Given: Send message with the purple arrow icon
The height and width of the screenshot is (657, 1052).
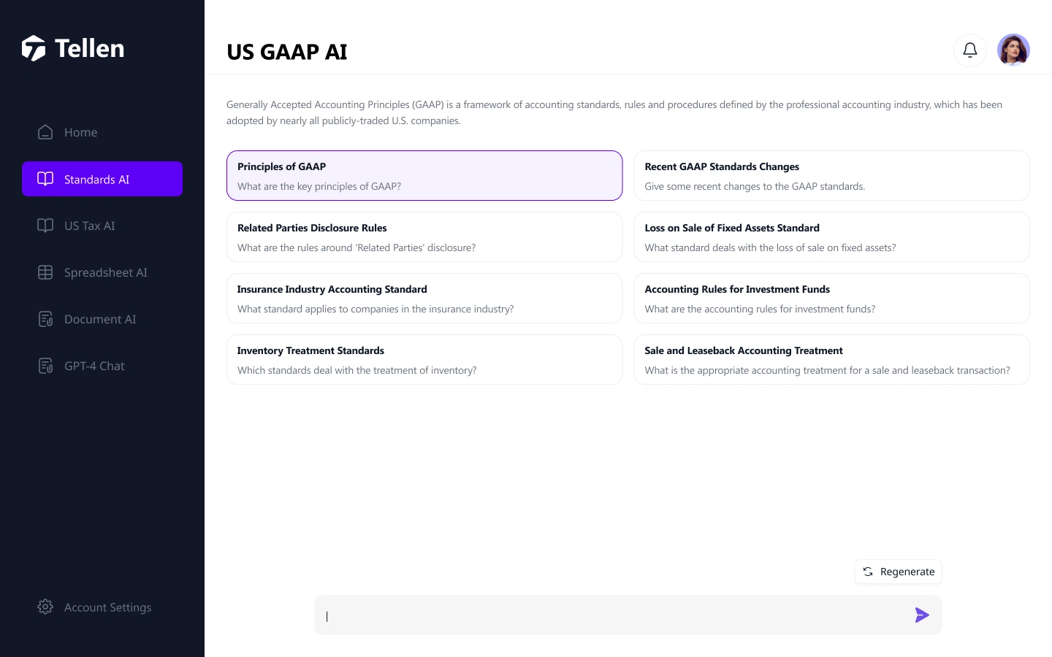Looking at the screenshot, I should coord(922,615).
